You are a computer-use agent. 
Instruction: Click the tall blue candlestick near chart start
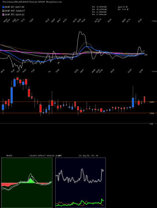point(12,95)
